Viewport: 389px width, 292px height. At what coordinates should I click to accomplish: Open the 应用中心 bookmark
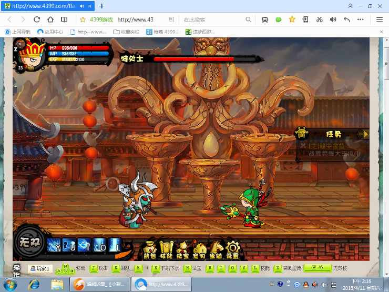coord(50,32)
